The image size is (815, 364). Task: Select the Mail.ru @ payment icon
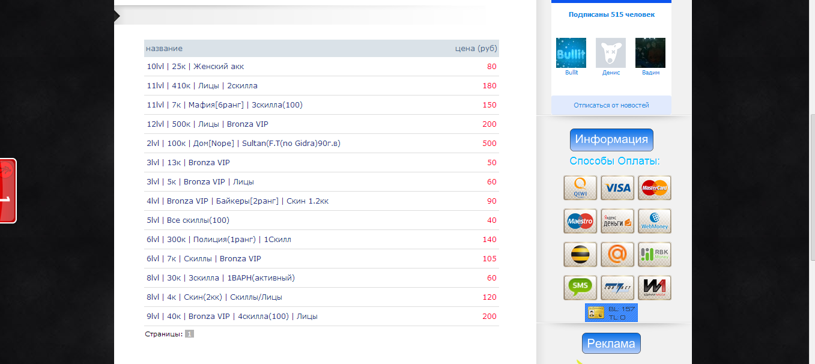click(617, 255)
